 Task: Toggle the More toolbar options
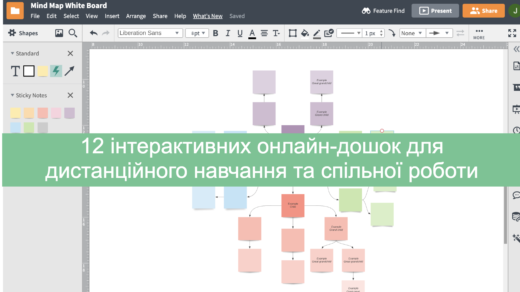(x=479, y=33)
